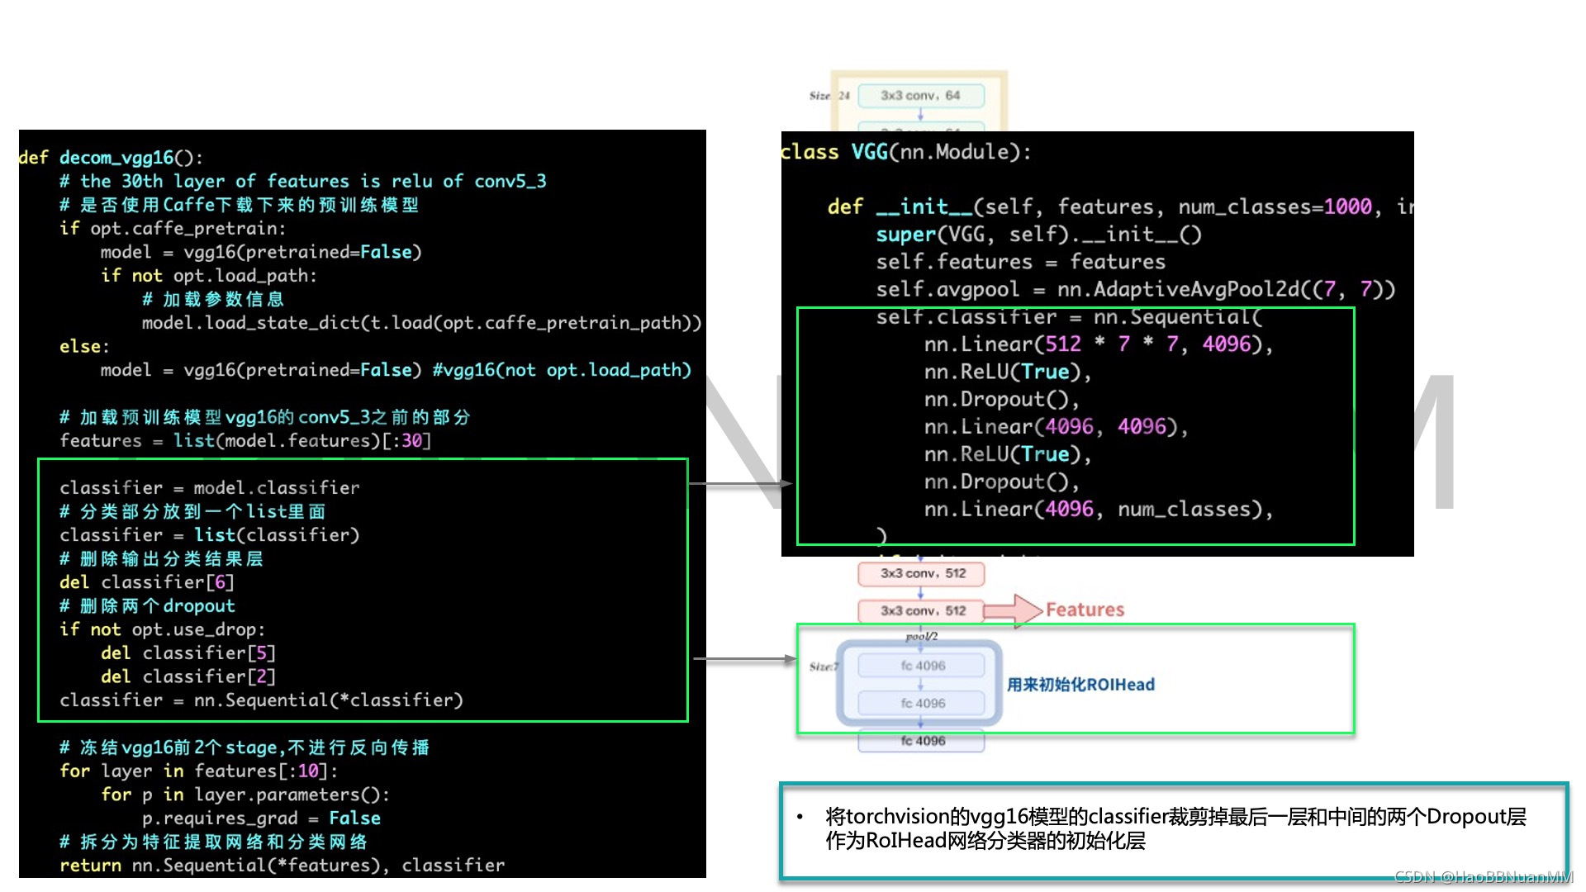
Task: Click the 3x3 conv, 512 node above pool/2
Action: 919,573
